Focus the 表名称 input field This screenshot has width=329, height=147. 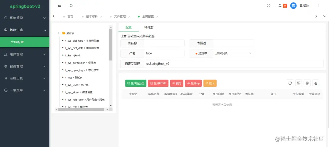[x=164, y=43]
